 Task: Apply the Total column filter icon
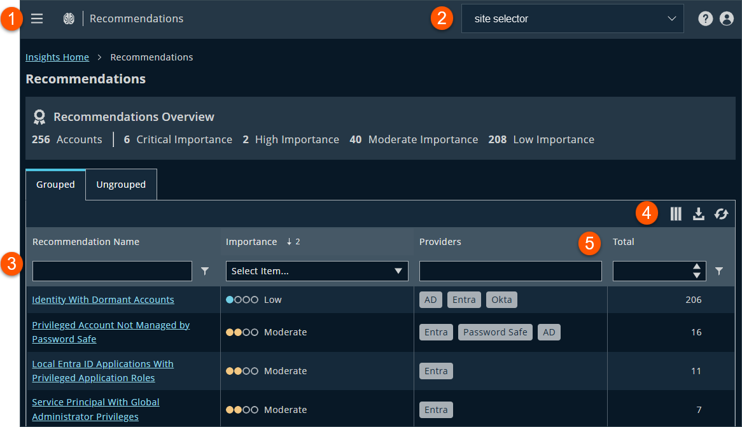(720, 271)
